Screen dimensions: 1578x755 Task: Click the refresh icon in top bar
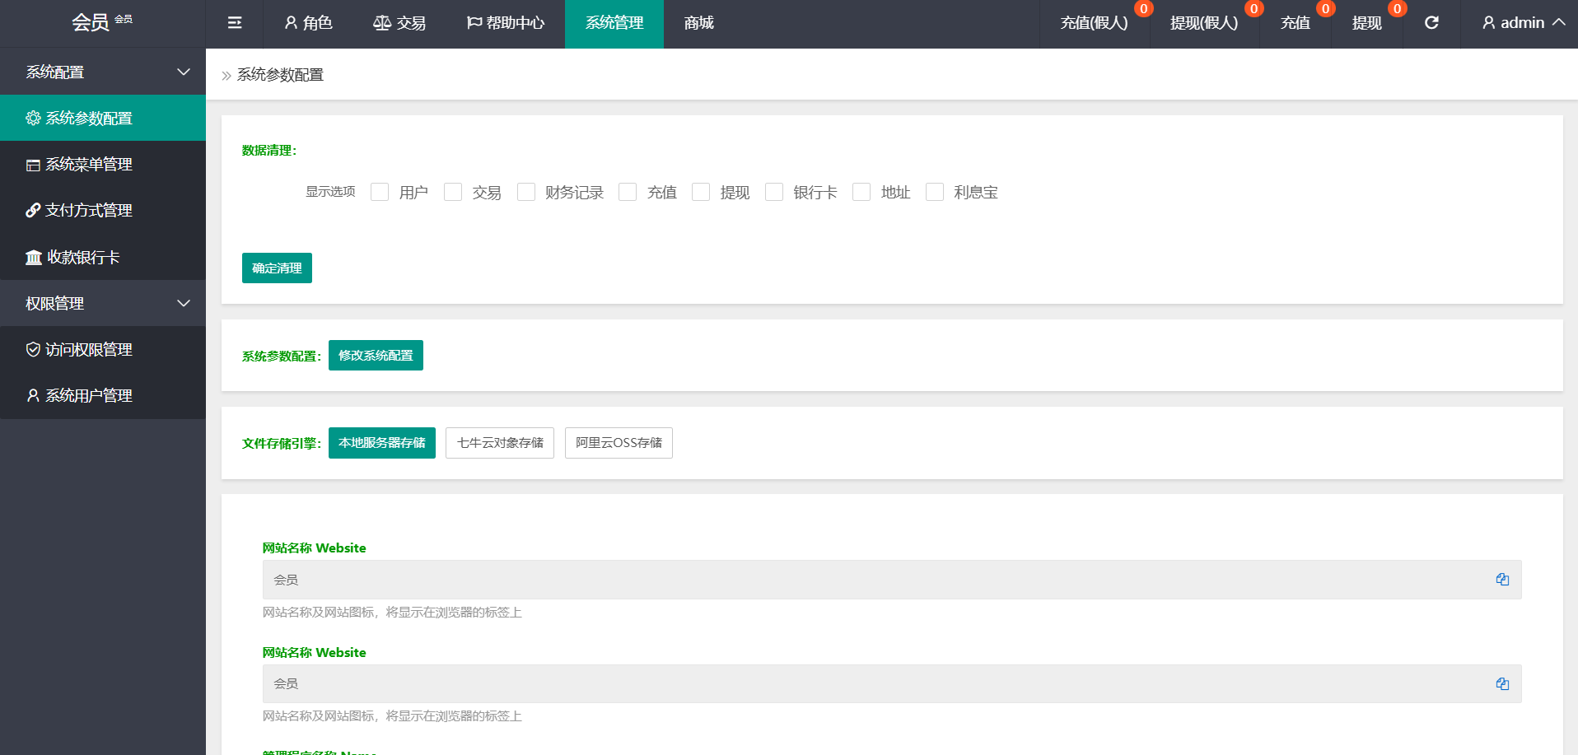[1431, 23]
